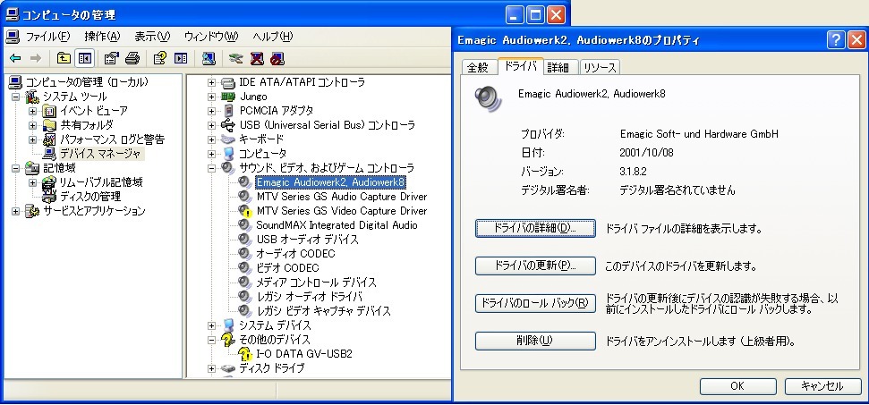Click the printer toolbar icon

(x=132, y=58)
